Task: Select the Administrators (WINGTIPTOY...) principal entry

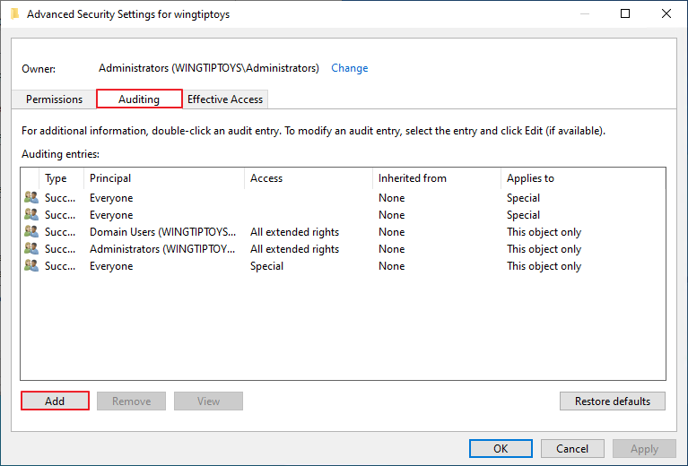Action: (x=161, y=249)
